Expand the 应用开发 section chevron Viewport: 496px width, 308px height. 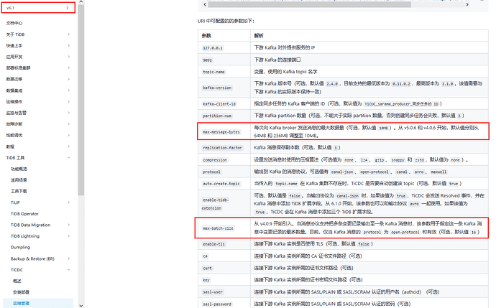coord(68,57)
